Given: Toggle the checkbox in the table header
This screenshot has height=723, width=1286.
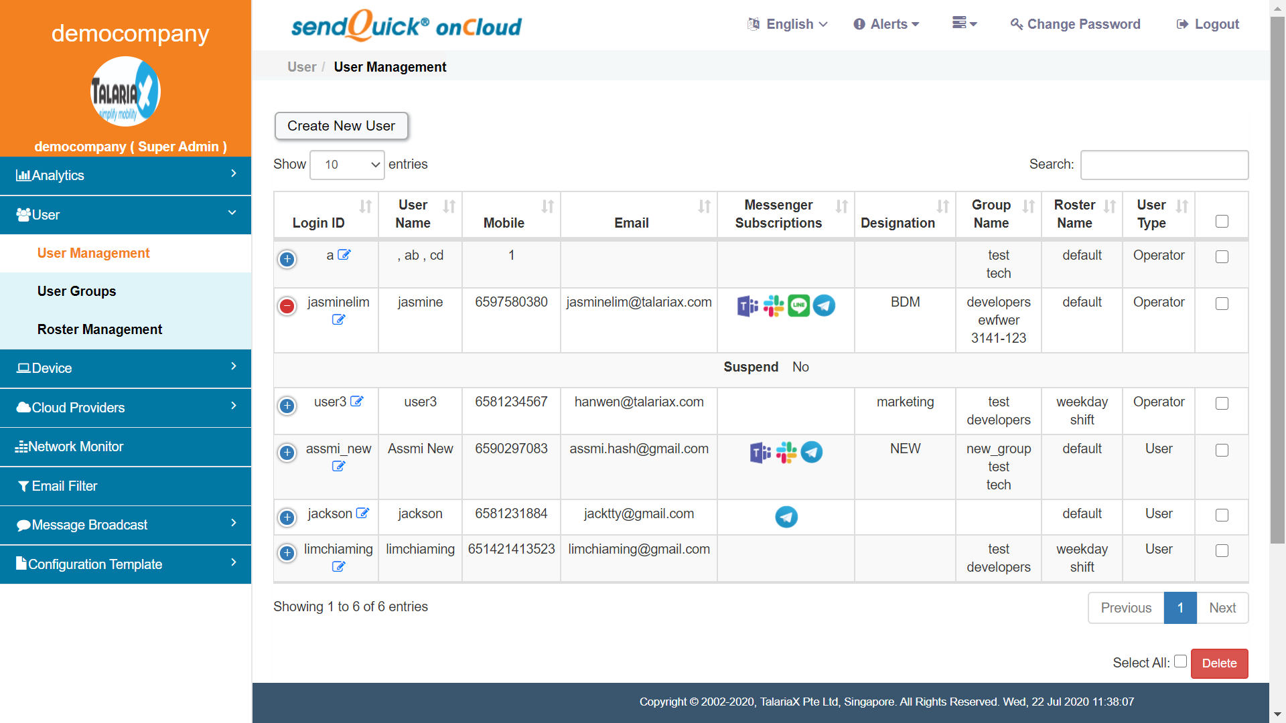Looking at the screenshot, I should tap(1222, 222).
